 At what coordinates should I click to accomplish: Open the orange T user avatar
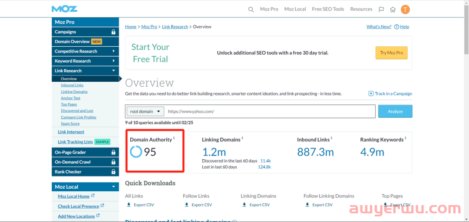coord(405,9)
